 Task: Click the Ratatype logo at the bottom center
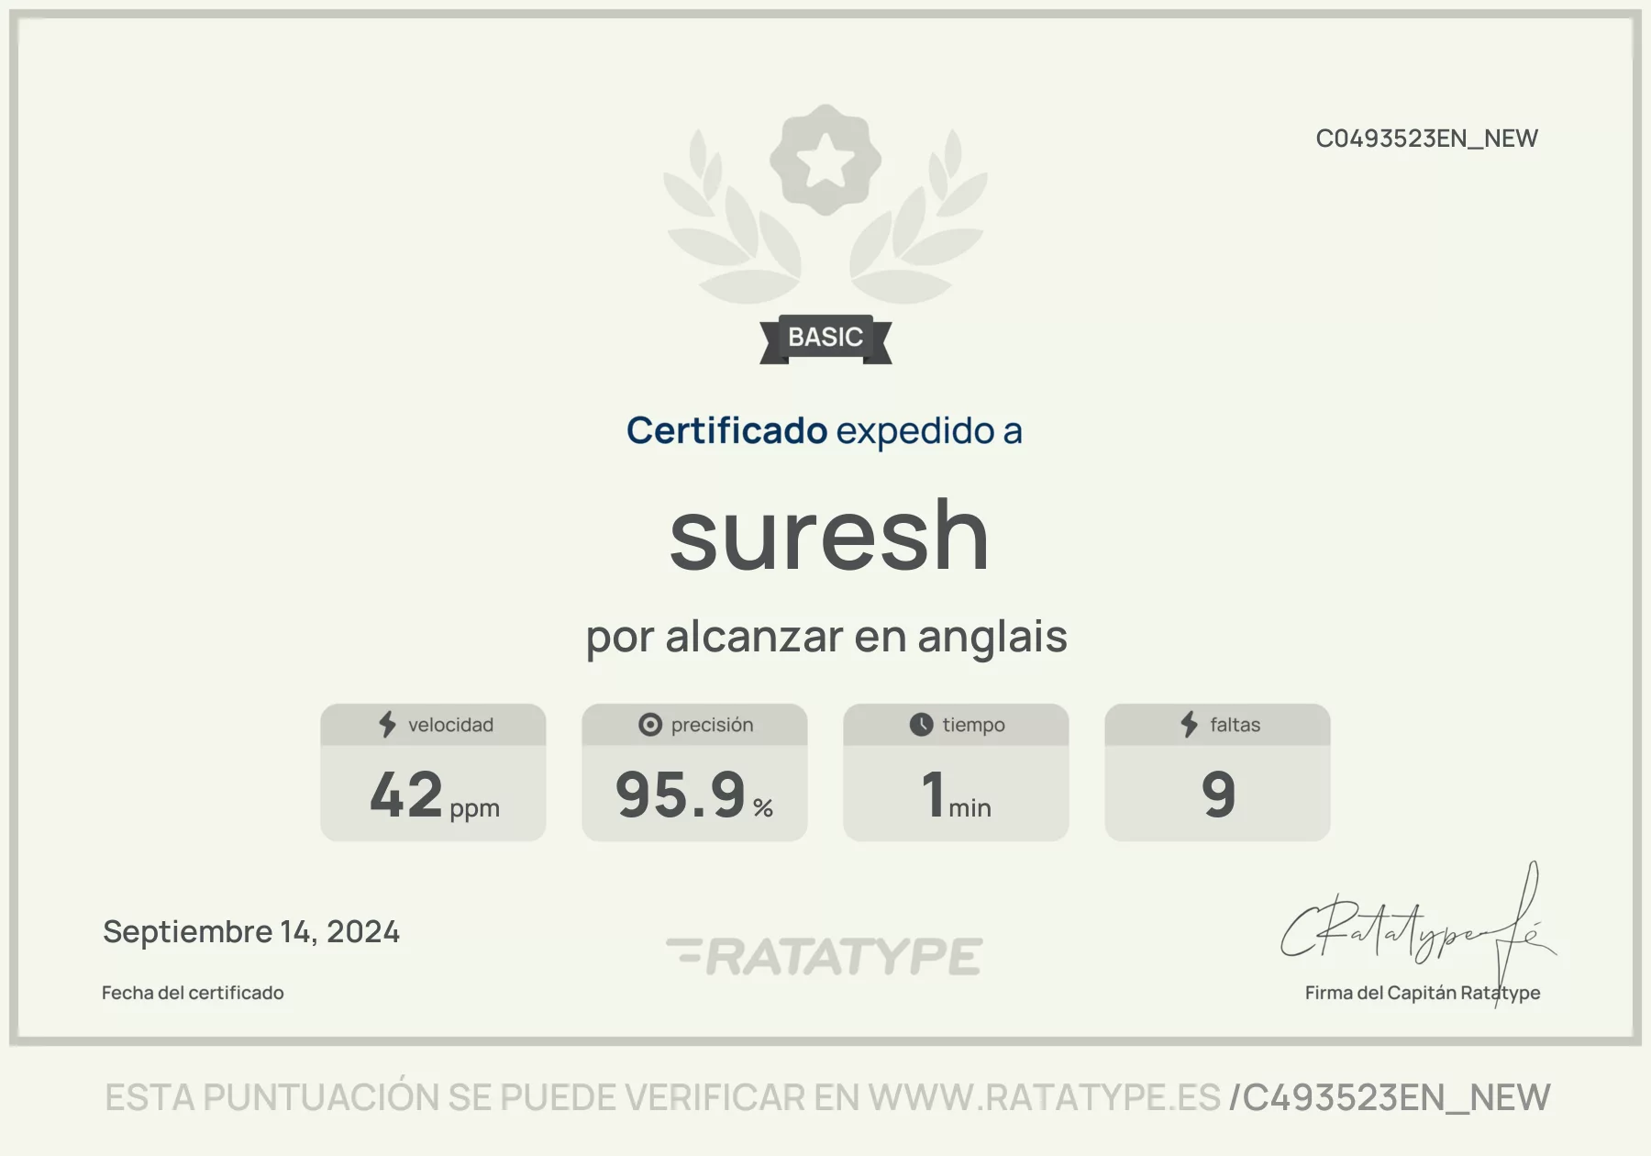pyautogui.click(x=825, y=956)
